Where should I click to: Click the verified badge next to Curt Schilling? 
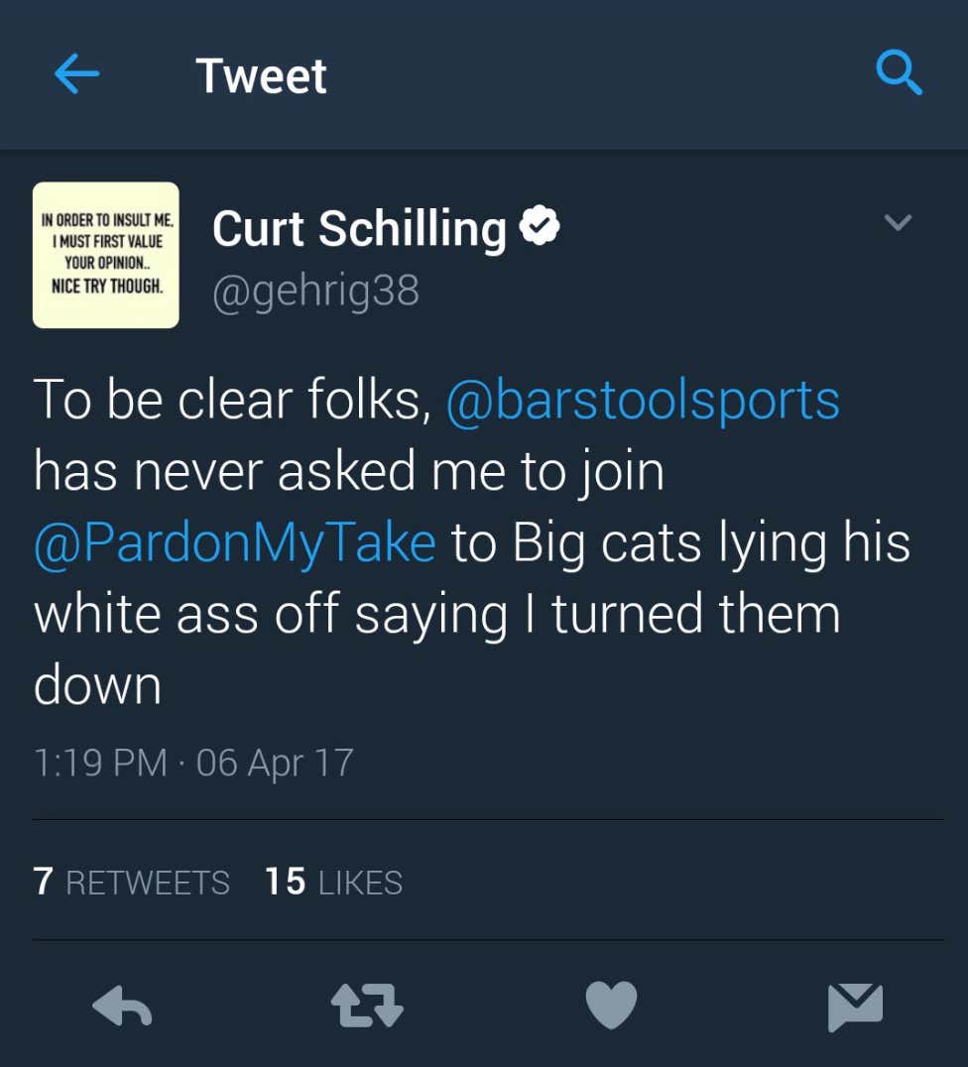tap(540, 227)
